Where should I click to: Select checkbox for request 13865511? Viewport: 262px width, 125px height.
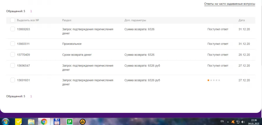pos(13,44)
